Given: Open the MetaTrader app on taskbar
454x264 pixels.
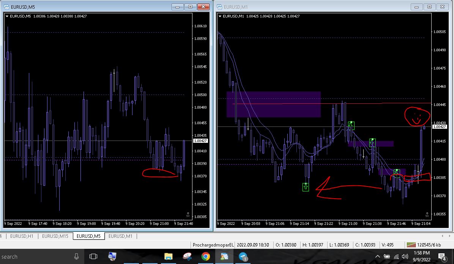Looking at the screenshot, I should (x=224, y=256).
